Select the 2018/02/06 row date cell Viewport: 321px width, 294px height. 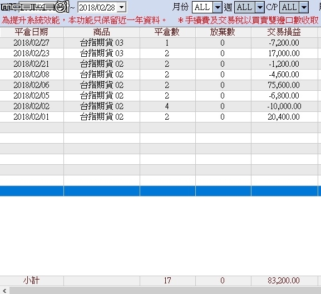tap(32, 85)
